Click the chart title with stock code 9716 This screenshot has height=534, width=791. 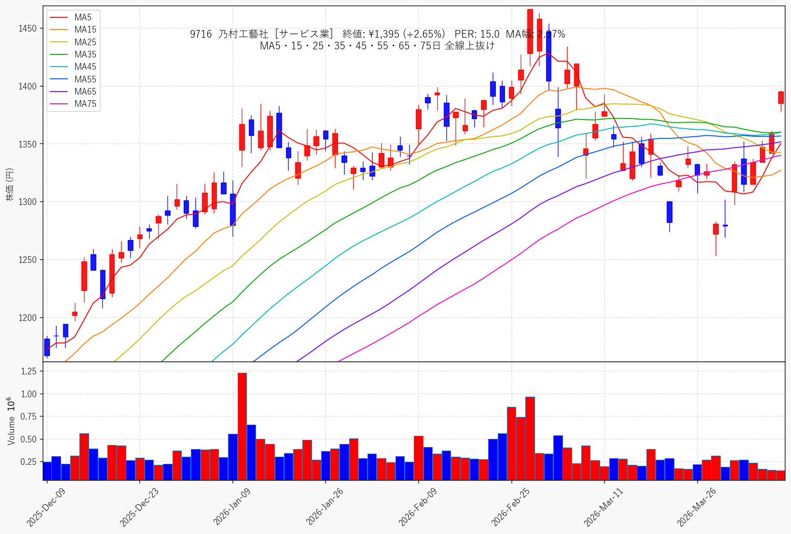click(x=377, y=34)
